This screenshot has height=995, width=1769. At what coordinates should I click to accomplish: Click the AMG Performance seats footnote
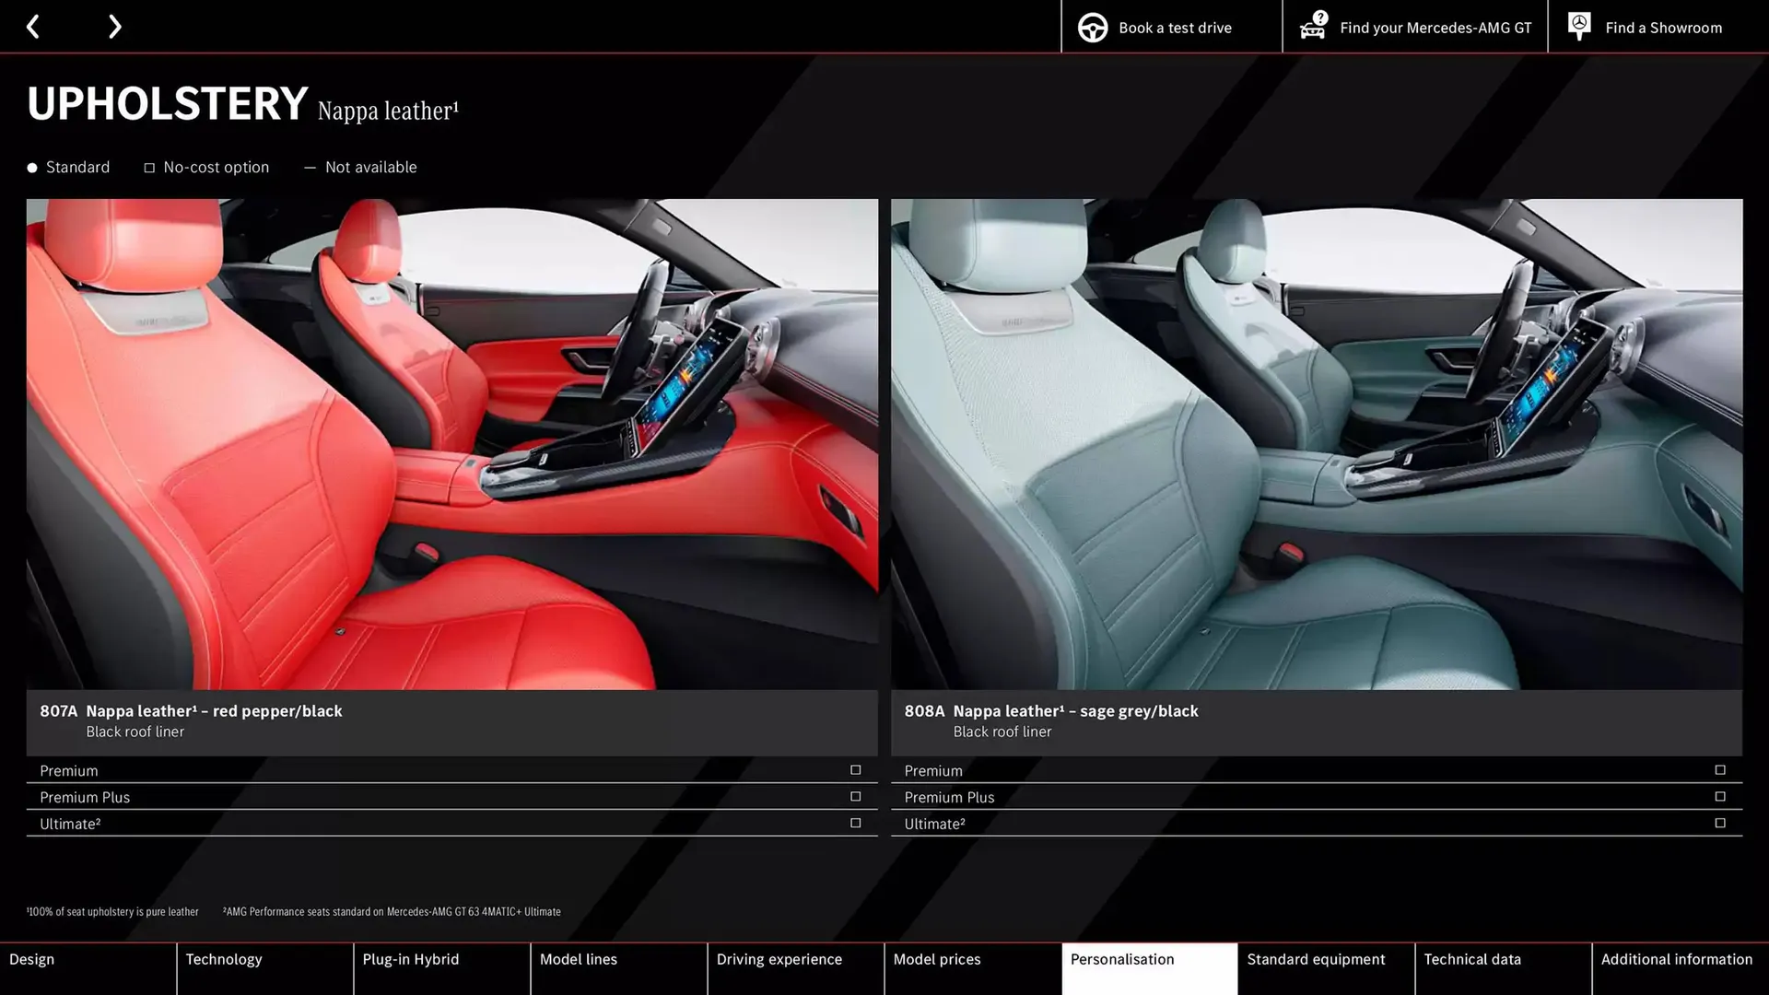(x=392, y=912)
